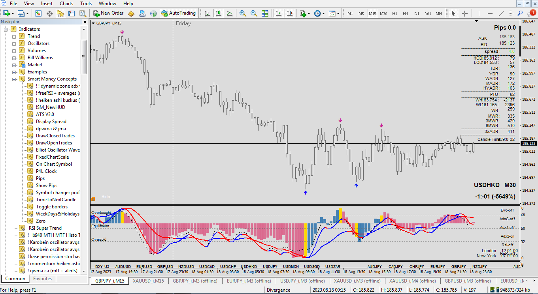Click the Signals icon left of AutoTrading
538x294 pixels.
(x=153, y=13)
